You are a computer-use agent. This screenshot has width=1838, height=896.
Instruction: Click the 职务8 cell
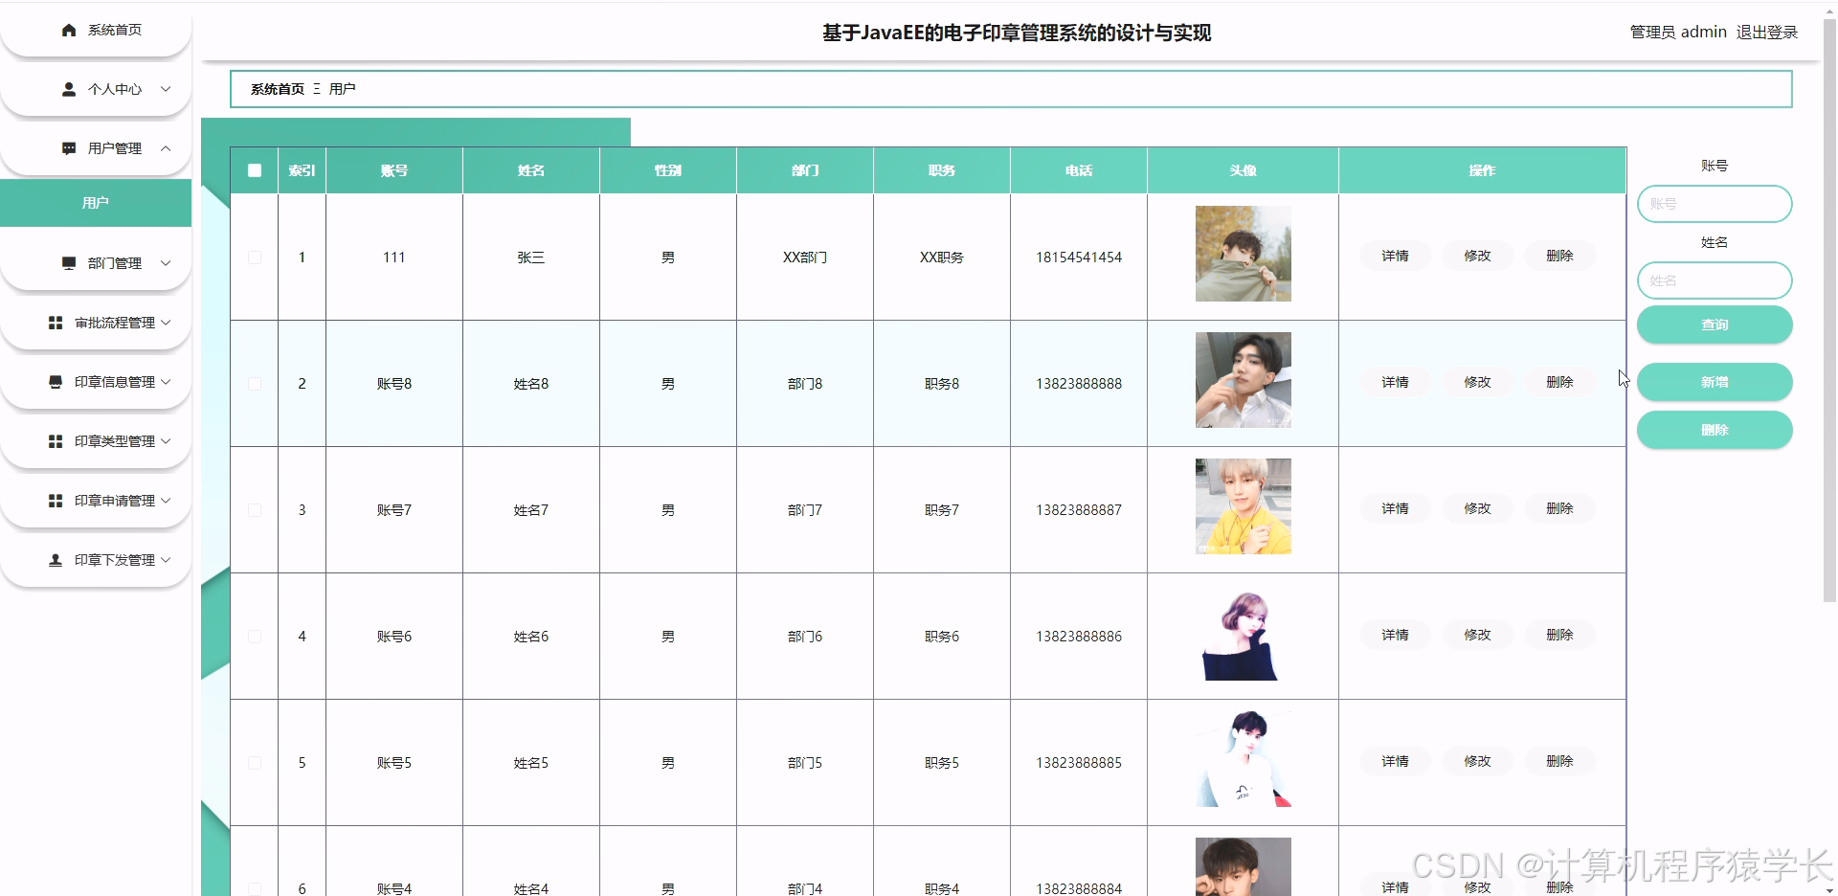pos(942,384)
